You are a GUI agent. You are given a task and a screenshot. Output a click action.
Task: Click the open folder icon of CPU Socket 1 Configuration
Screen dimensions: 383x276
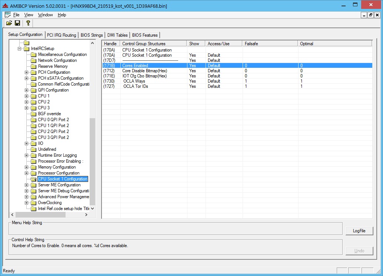click(x=34, y=179)
